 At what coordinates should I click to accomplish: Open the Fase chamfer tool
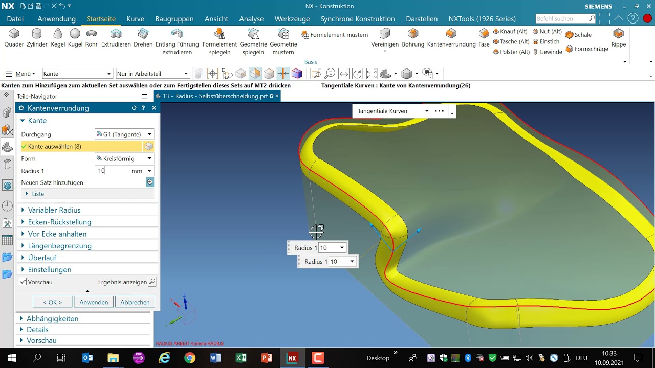point(484,38)
